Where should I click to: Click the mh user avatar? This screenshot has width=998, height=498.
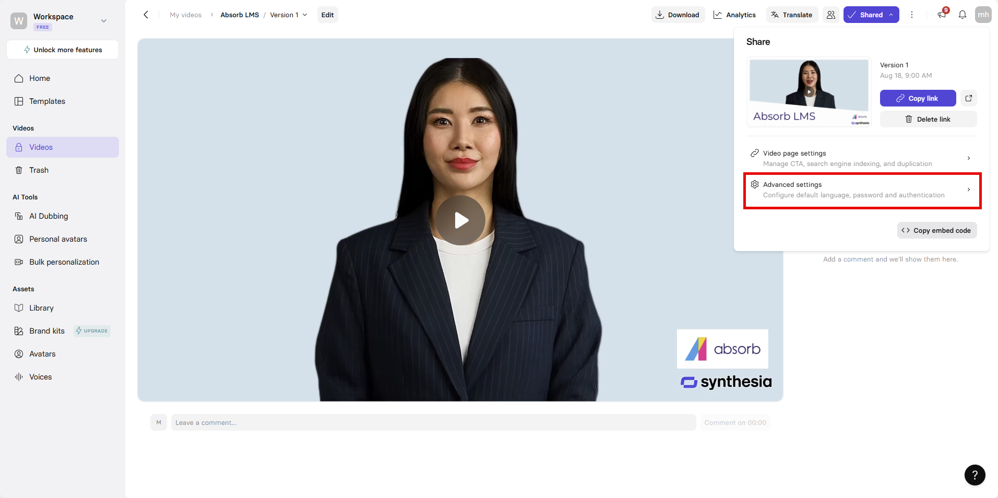(983, 15)
